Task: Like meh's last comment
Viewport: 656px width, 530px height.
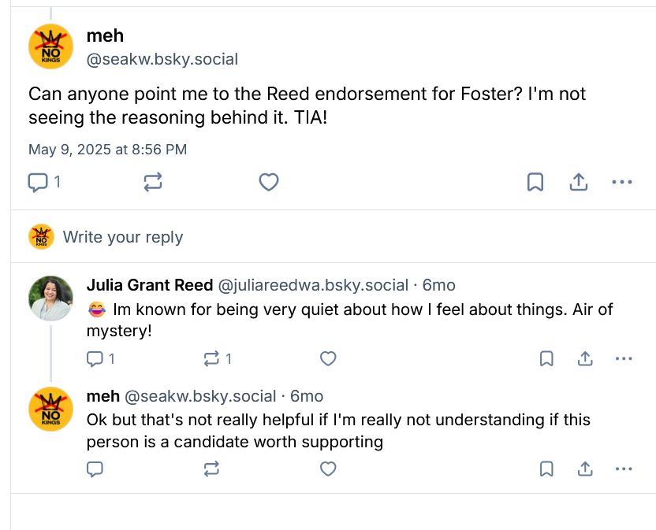Action: (328, 469)
